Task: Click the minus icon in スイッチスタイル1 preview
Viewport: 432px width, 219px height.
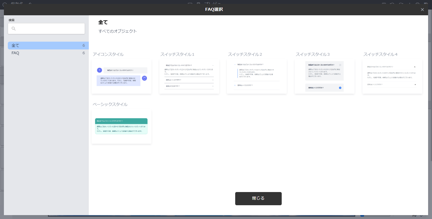Action: click(x=213, y=65)
